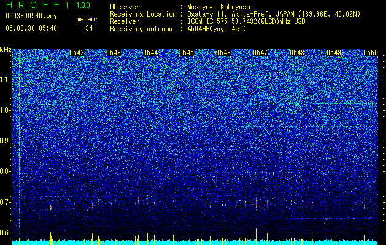Click the 0544 time marker
Screen dimensions: 386x245
[150, 53]
